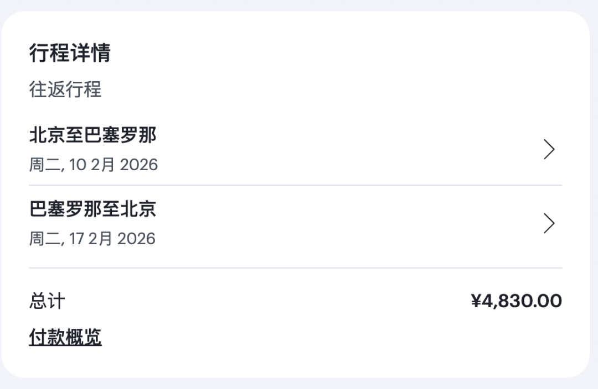Click the 行程详情 heading
Screen dimensions: 598x389
[x=70, y=52]
